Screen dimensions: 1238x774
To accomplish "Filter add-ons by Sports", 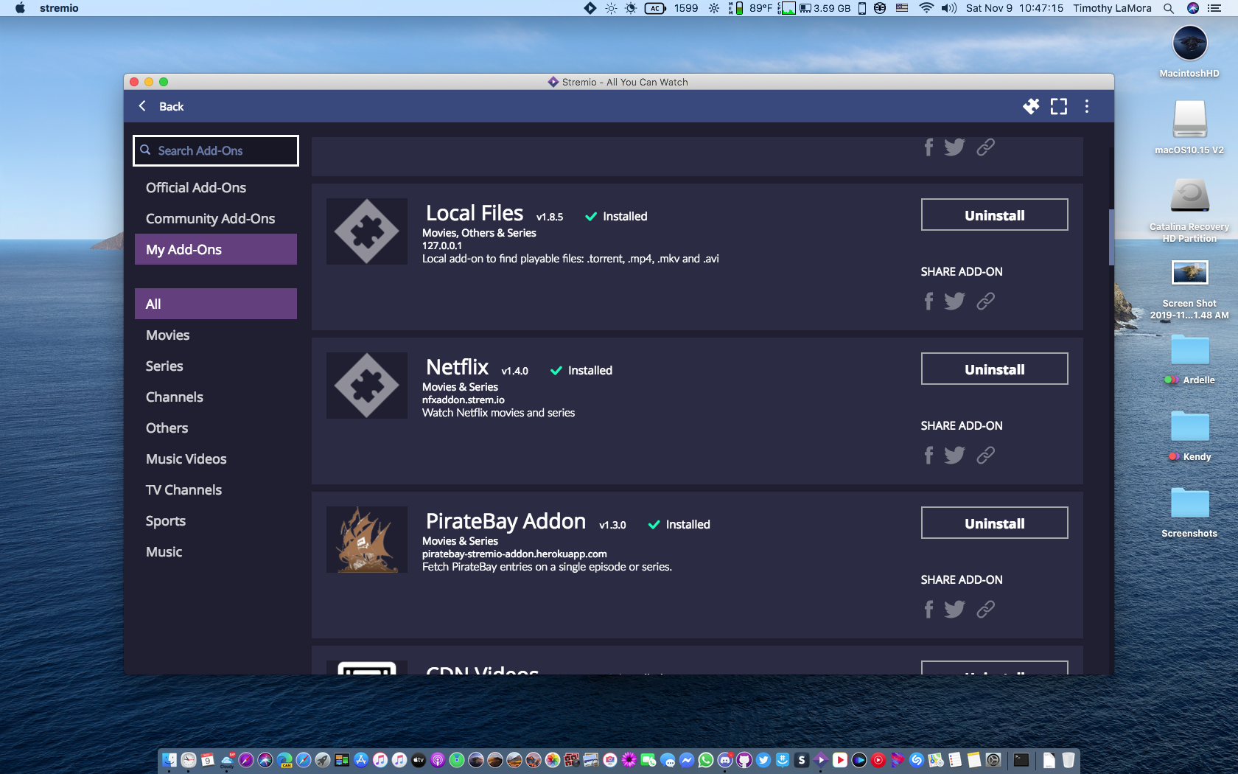I will pos(216,521).
